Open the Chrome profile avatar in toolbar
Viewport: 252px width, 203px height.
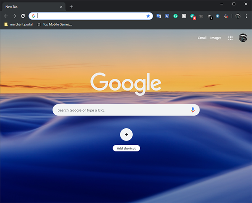(237, 16)
